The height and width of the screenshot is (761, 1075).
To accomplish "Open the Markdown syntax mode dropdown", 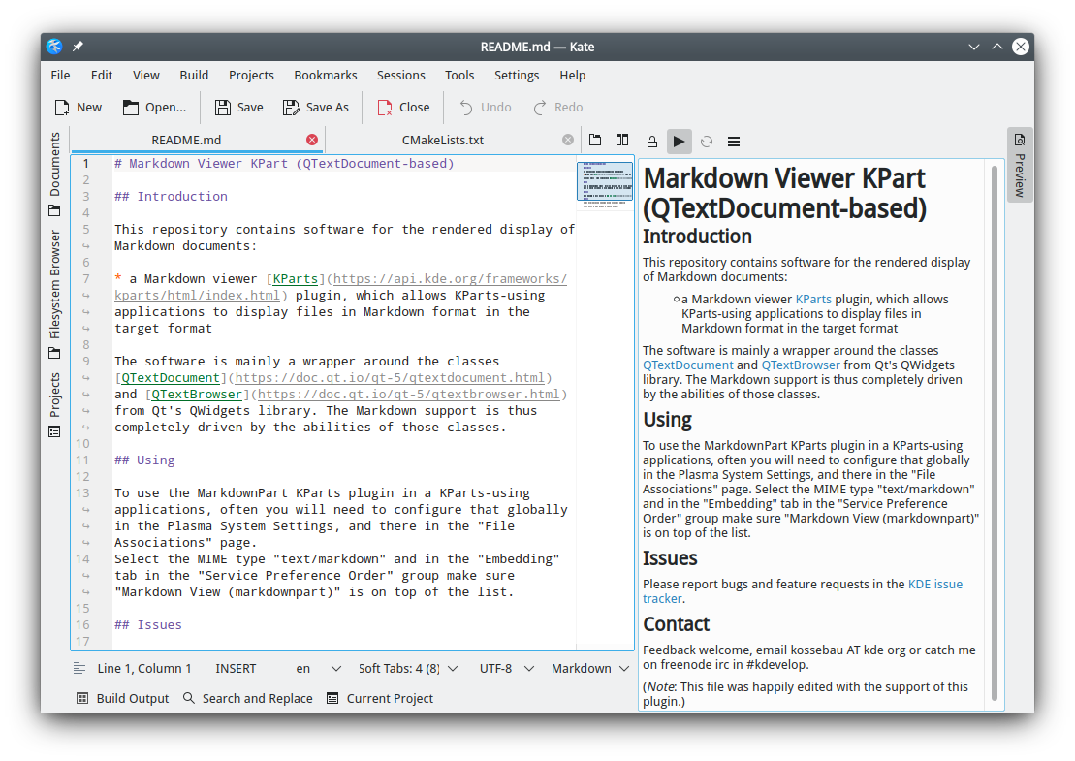I will tap(589, 668).
